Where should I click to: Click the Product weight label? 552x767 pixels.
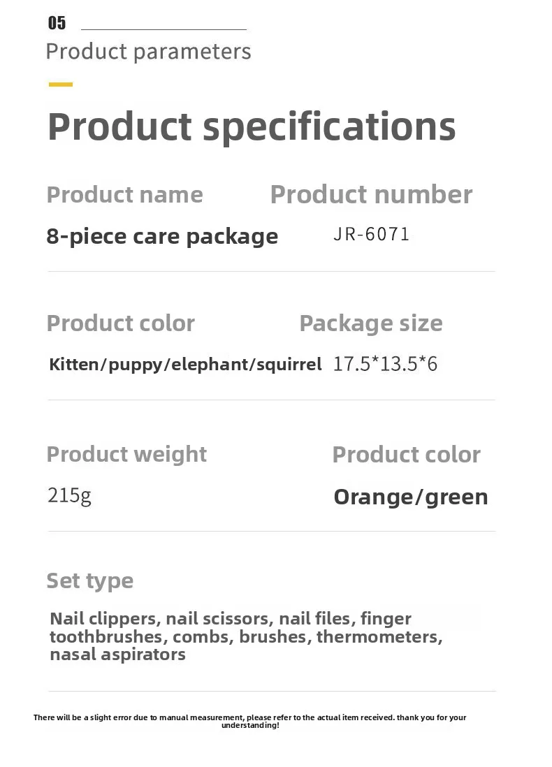[126, 455]
